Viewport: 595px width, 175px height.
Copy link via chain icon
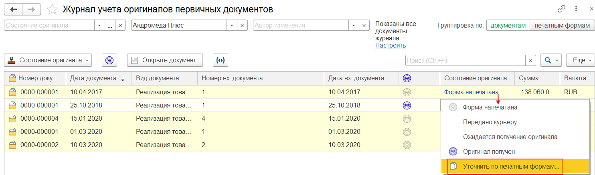562,9
